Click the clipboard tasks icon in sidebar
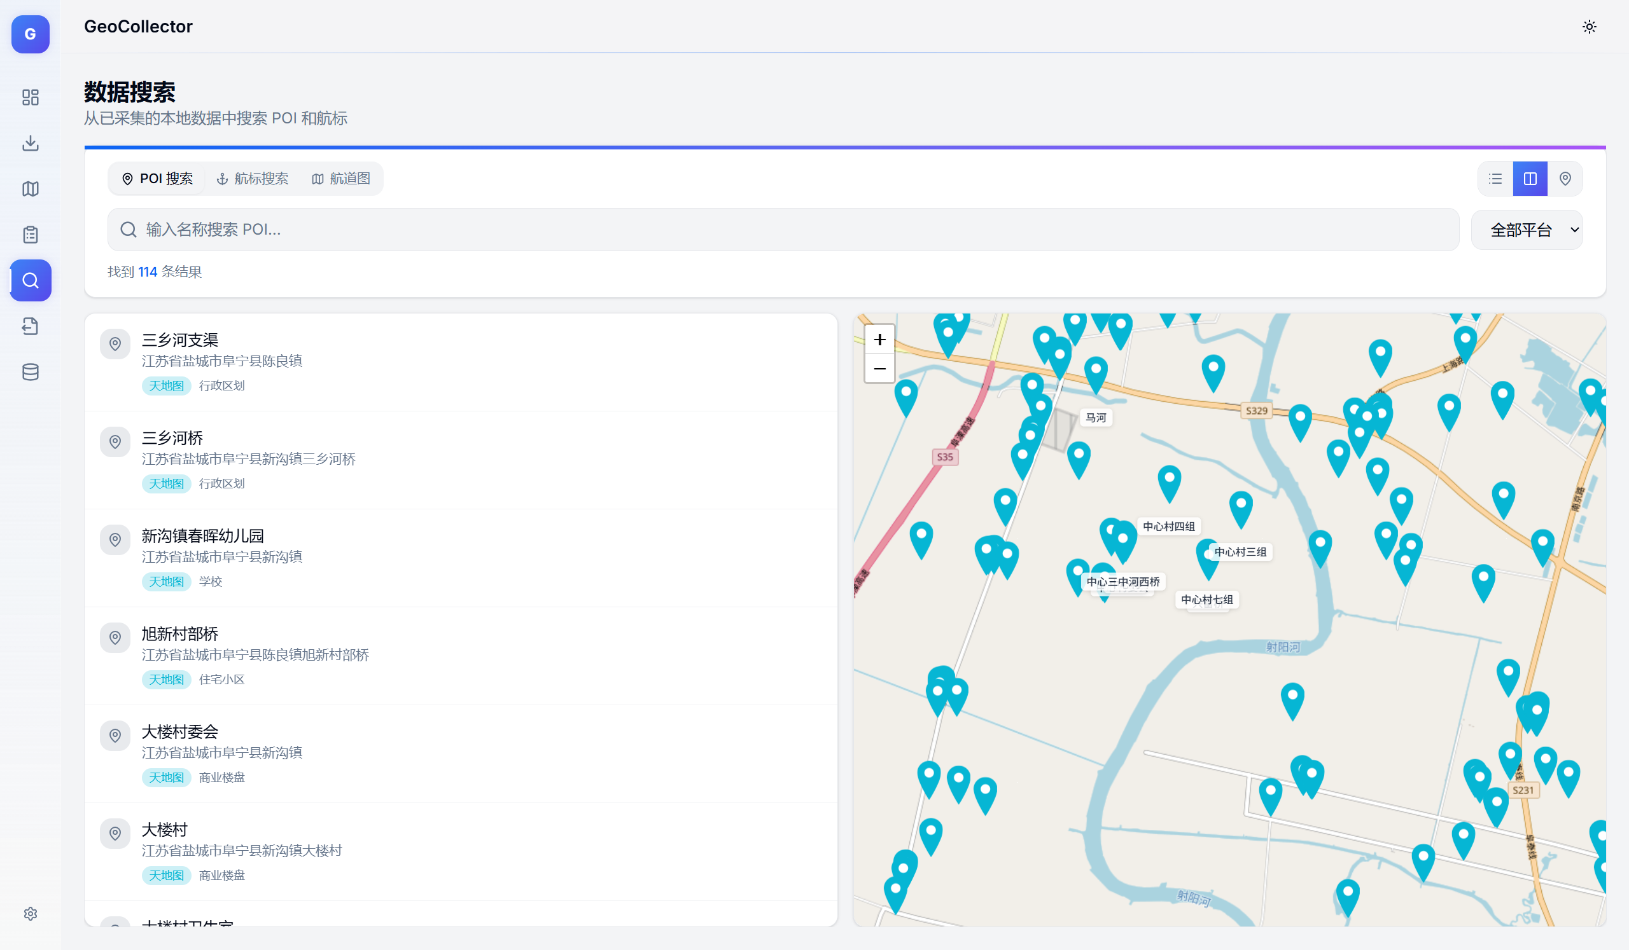The height and width of the screenshot is (950, 1629). click(31, 235)
